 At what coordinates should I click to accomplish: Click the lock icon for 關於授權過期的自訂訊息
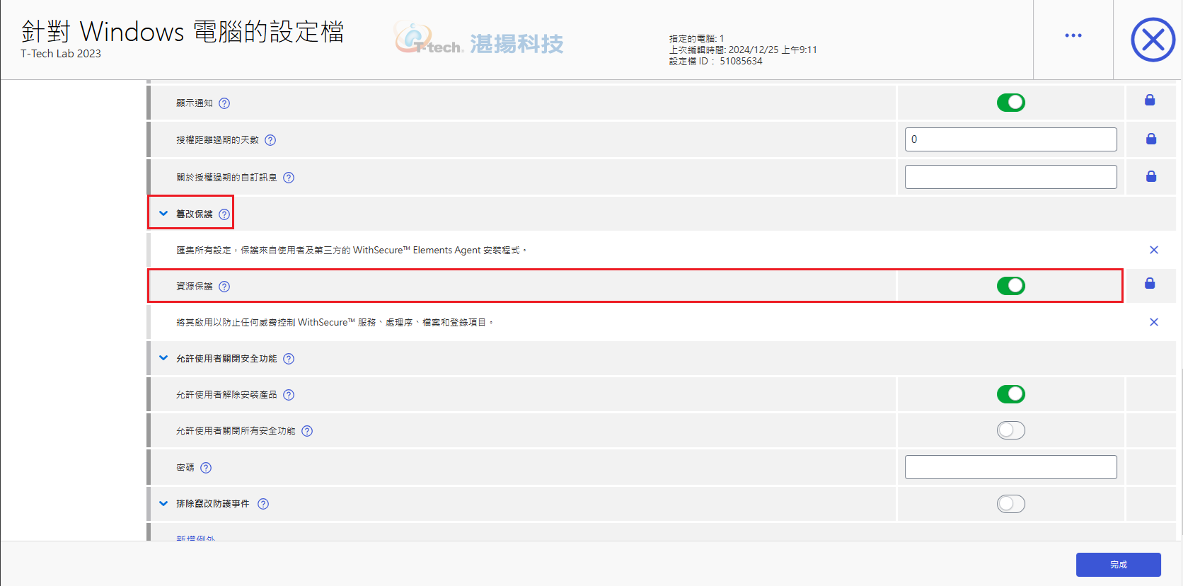1151,176
